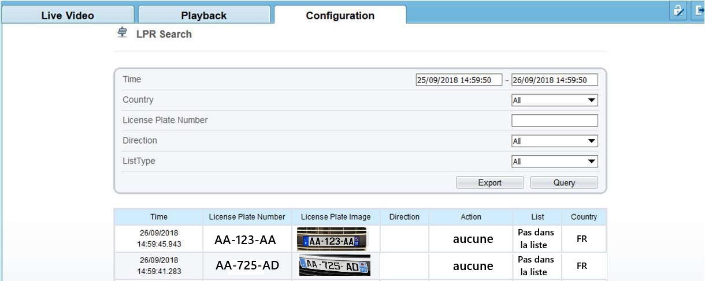Switch to the Live Video tab
The height and width of the screenshot is (281, 705).
tap(68, 16)
